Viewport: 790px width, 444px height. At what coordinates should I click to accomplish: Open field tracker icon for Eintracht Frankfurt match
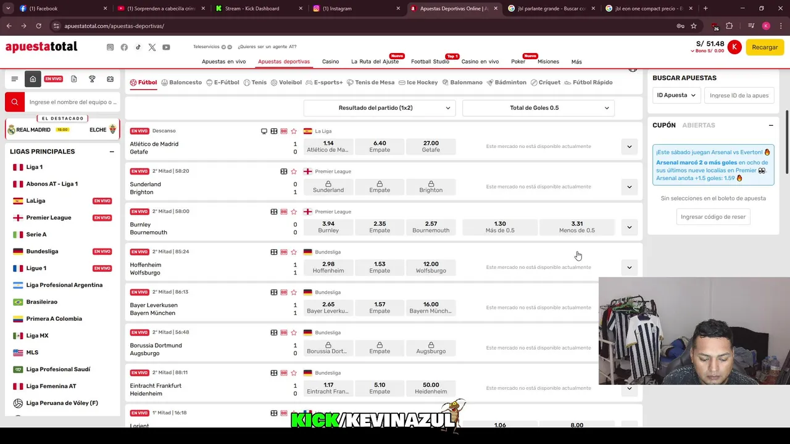point(274,372)
